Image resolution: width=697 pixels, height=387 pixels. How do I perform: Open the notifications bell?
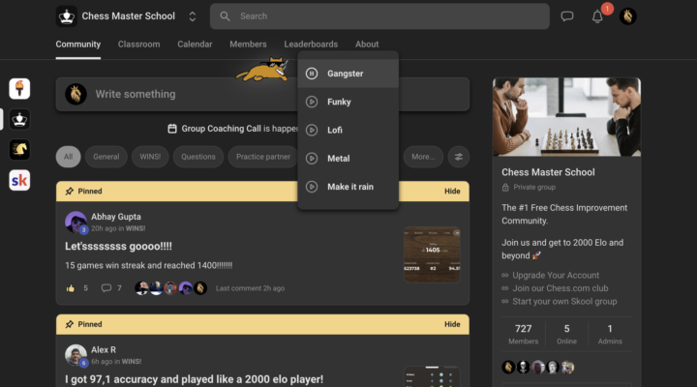pyautogui.click(x=597, y=16)
